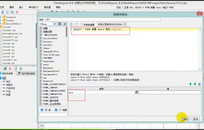Viewport: 204px width, 130px height.
Task: Select the FORM1_INDUSTRY table
Action: click(x=51, y=97)
